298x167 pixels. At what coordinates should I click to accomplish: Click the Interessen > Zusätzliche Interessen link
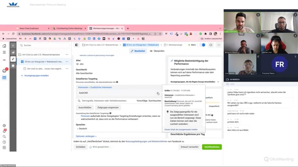tap(95, 87)
